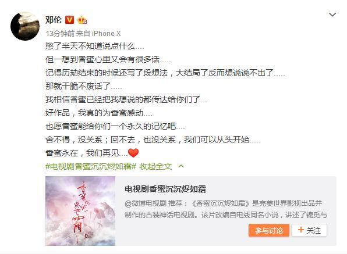347x254 pixels.
Task: Open the drama poster thumbnail
Action: [x=80, y=211]
